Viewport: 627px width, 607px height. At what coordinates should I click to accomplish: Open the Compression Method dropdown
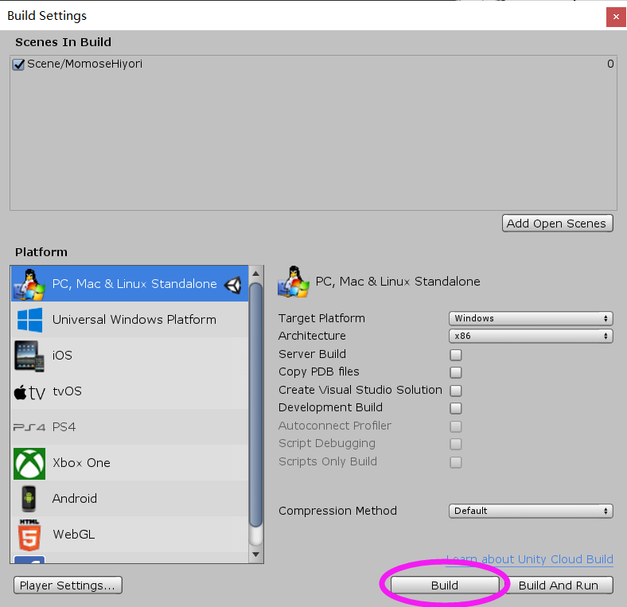(531, 511)
